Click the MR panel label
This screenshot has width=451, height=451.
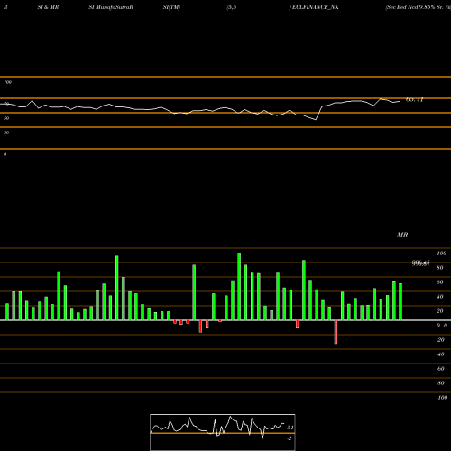coord(402,235)
